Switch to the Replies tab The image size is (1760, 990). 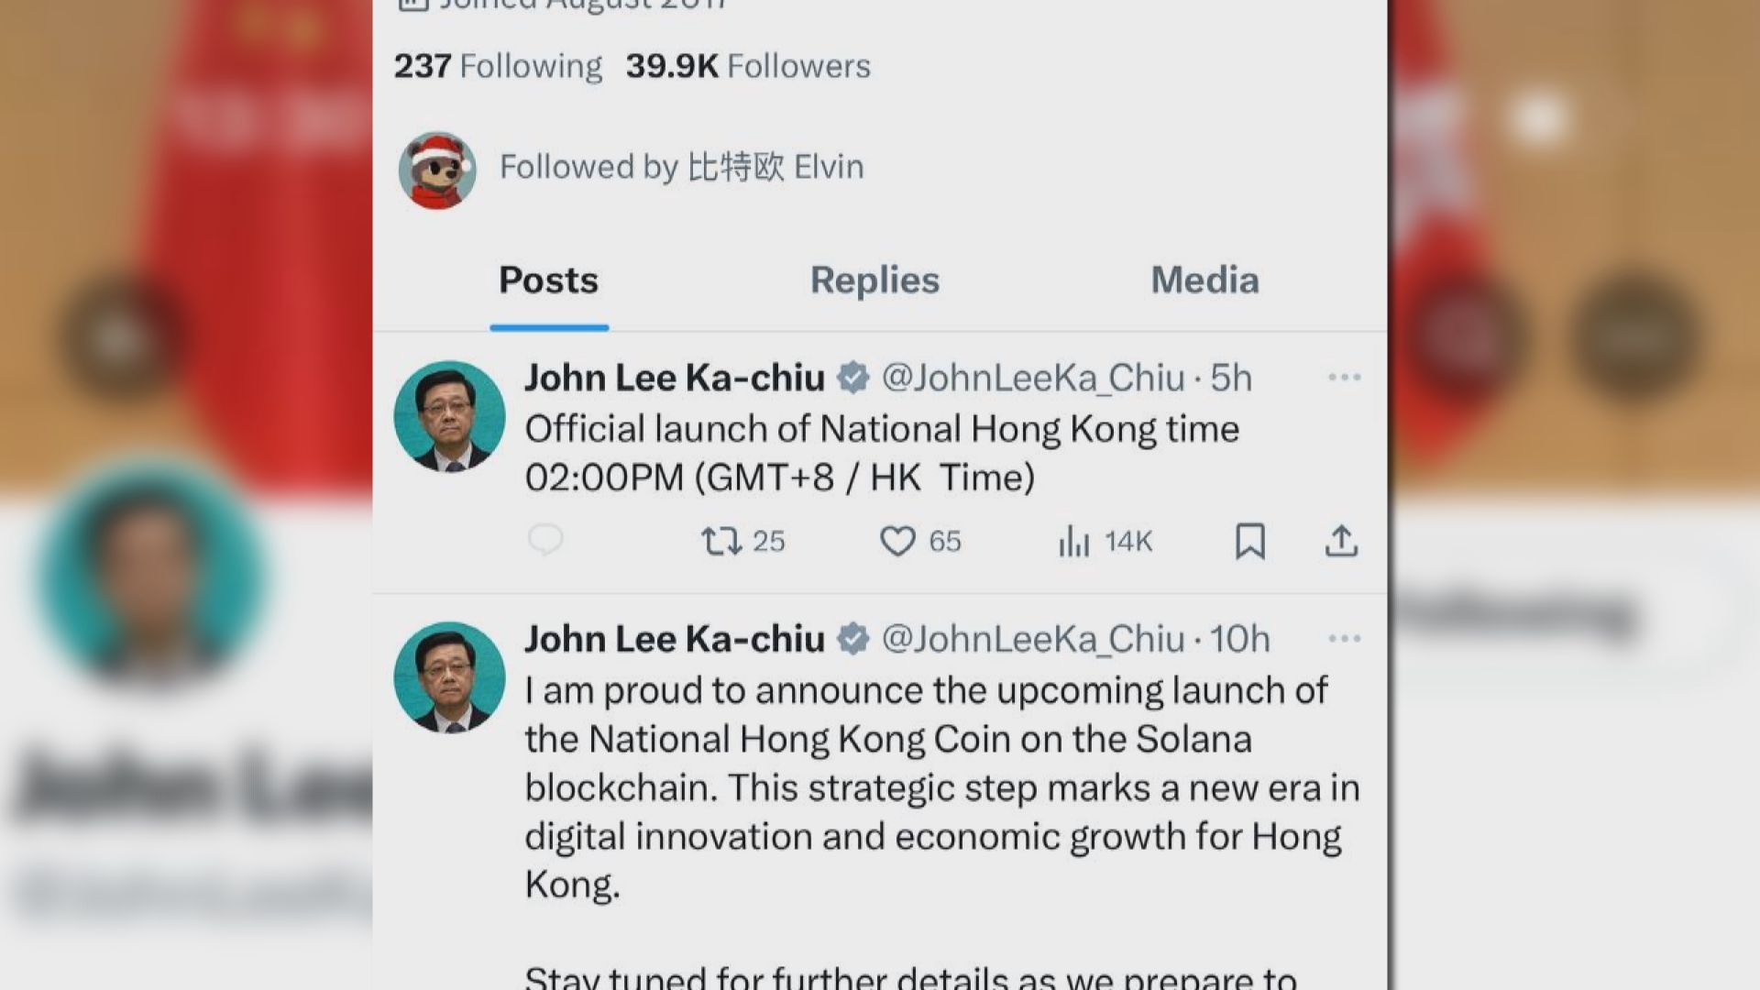tap(874, 280)
